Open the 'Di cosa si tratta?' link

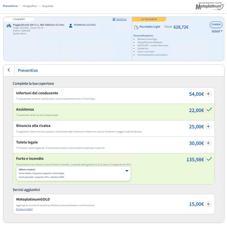click(24, 209)
